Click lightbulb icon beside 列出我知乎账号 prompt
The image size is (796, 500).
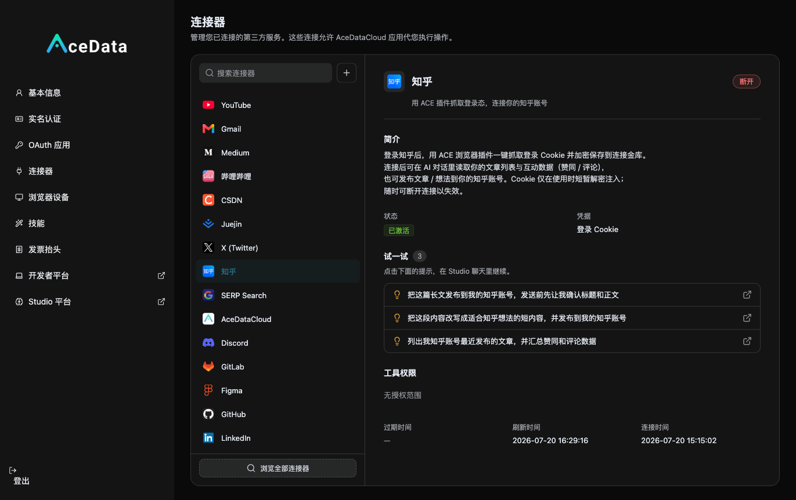click(397, 341)
